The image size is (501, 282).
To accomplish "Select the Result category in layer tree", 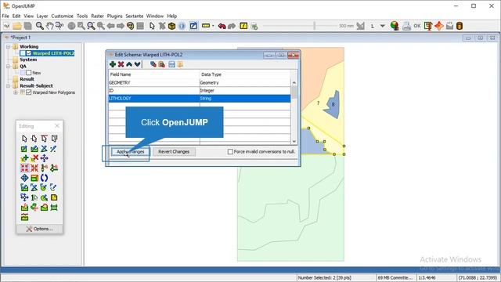I will pos(27,79).
